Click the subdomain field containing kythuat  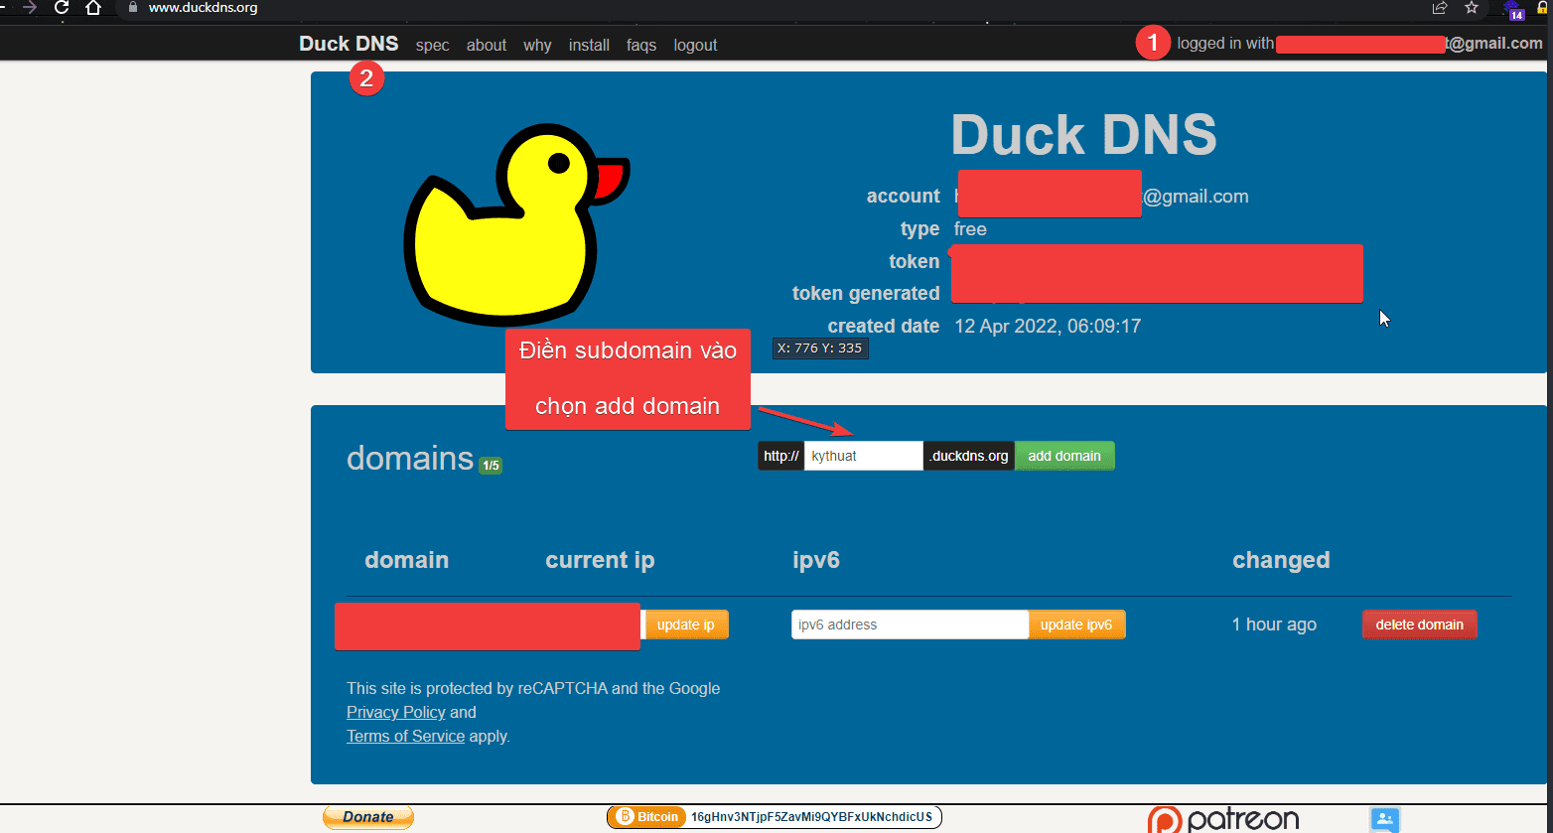pyautogui.click(x=862, y=456)
